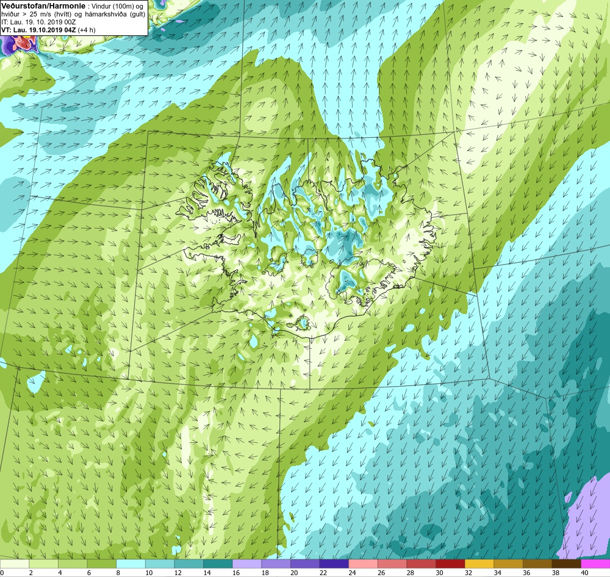Image resolution: width=610 pixels, height=577 pixels.
Task: Click the legend scale label '8'
Action: 118,573
